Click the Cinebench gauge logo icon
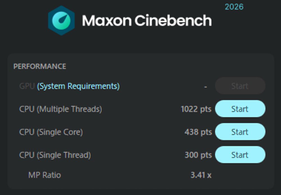This screenshot has height=195, width=281. 62,21
